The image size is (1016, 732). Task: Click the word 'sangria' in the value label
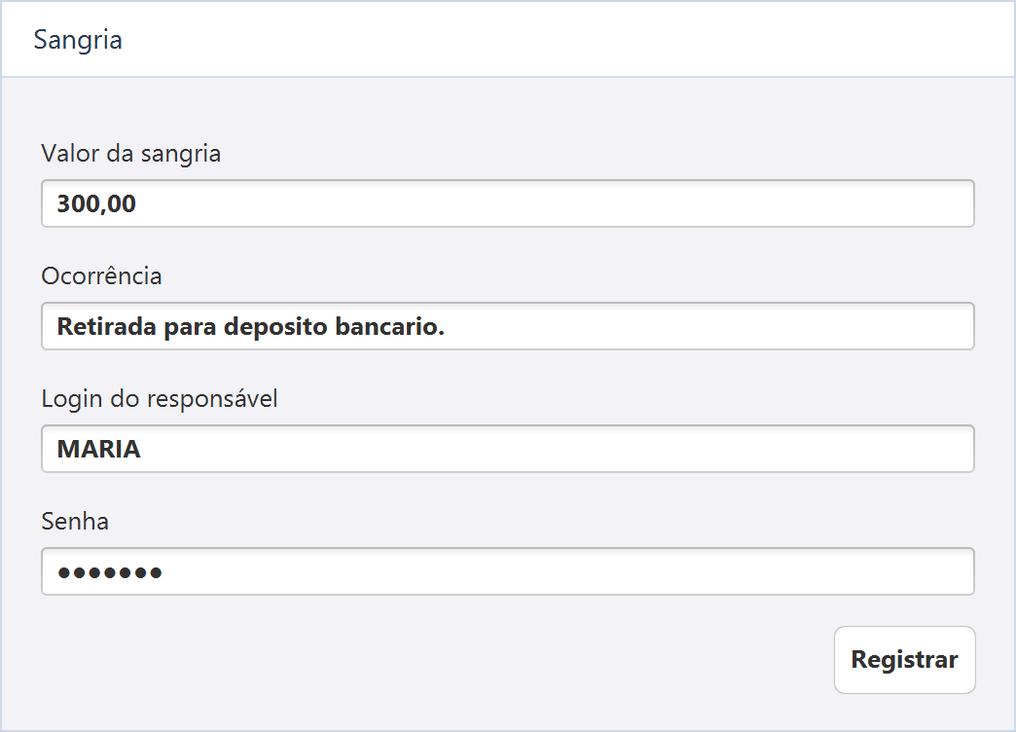pos(181,155)
